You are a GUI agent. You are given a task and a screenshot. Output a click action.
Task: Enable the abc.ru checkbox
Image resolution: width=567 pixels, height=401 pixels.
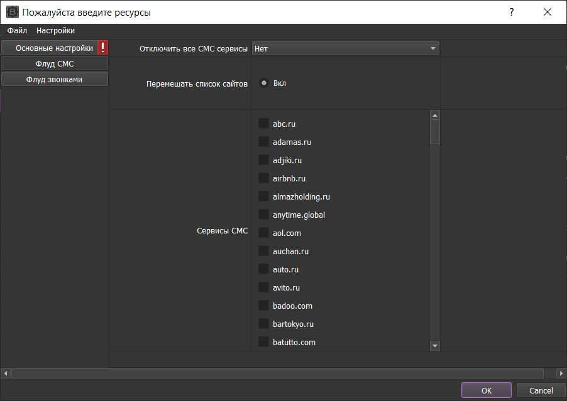coord(264,124)
